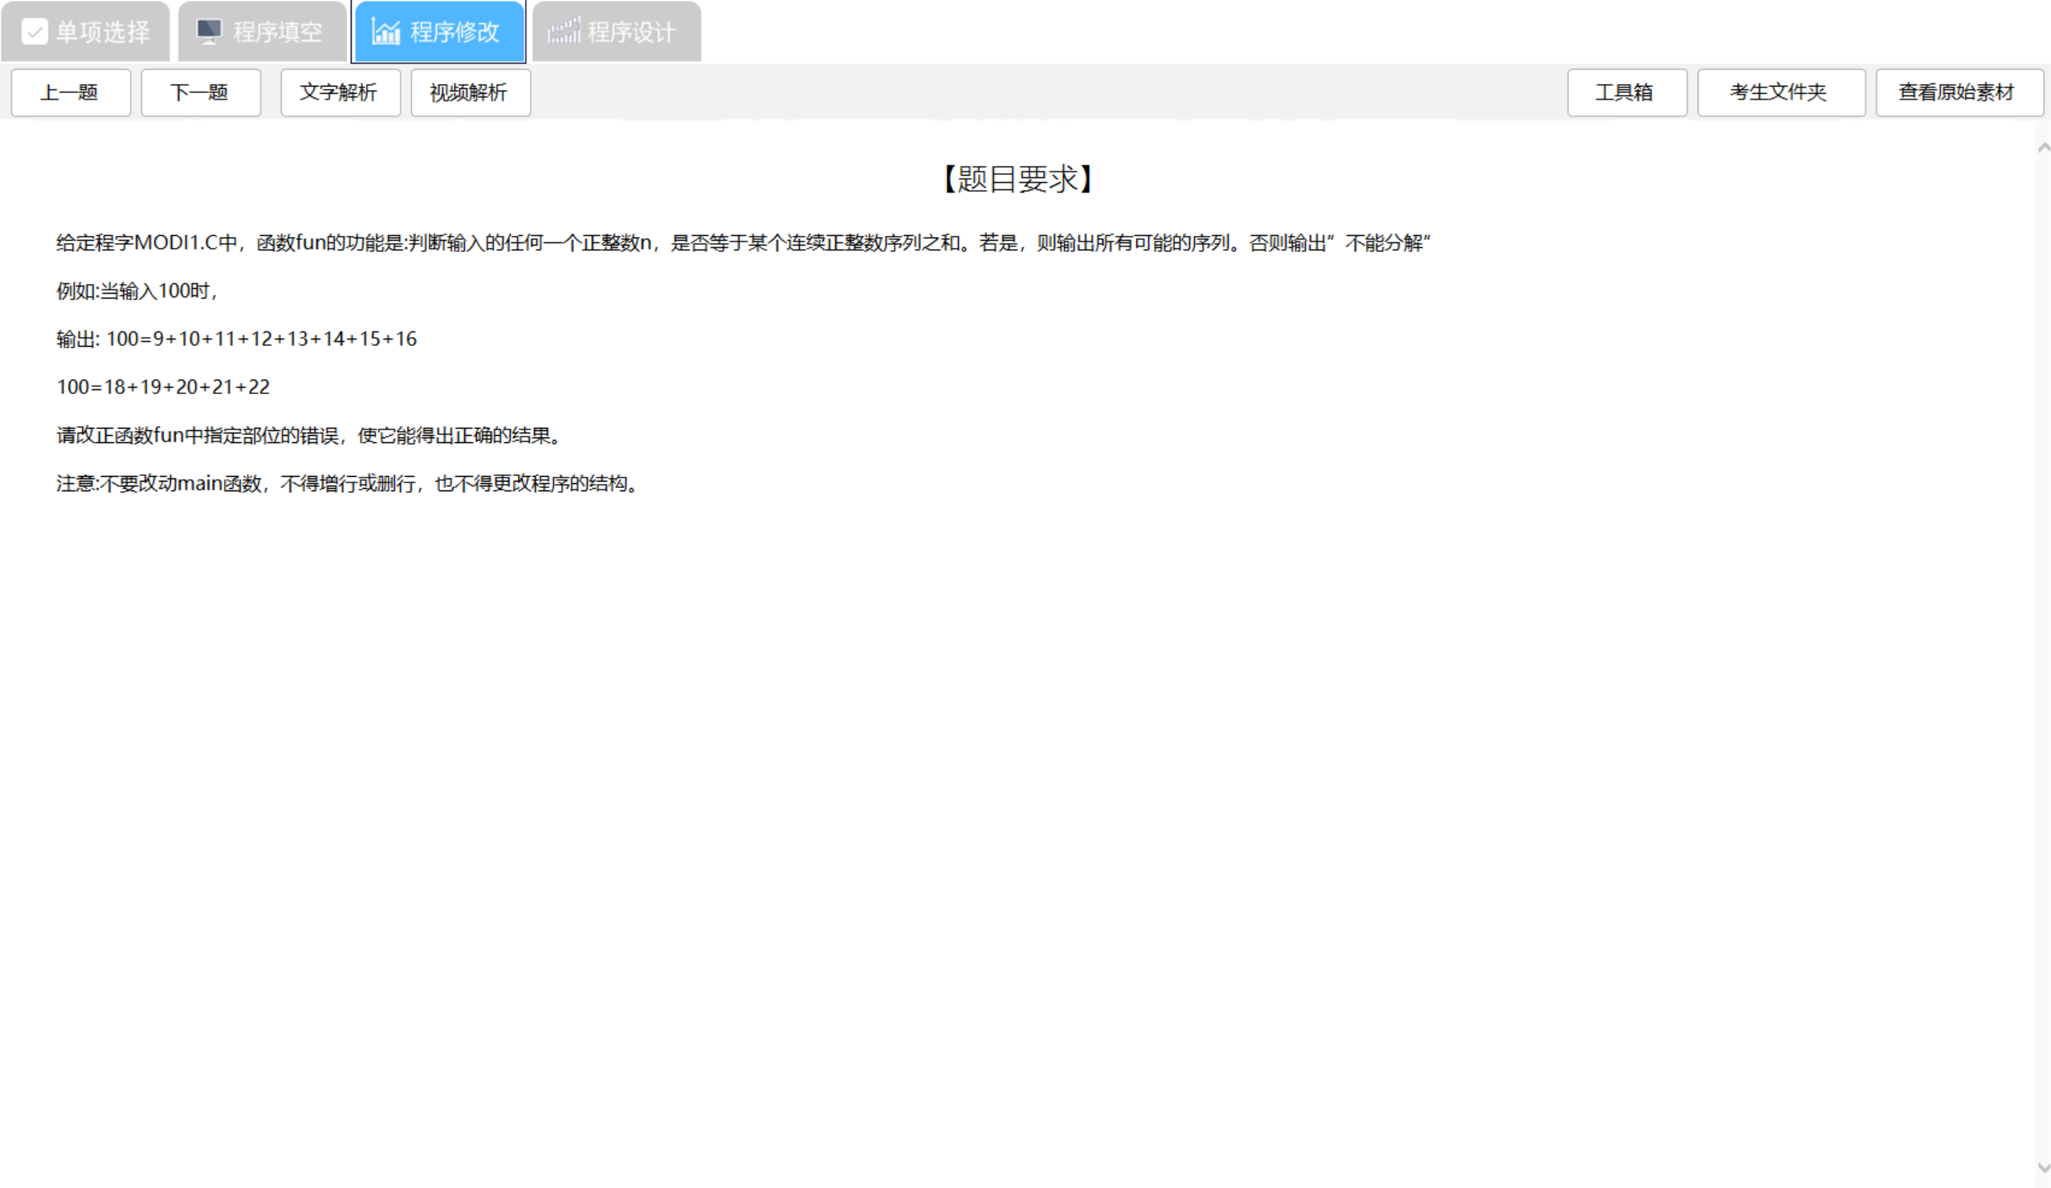The width and height of the screenshot is (2051, 1188).
Task: Click the monitor icon on 程序填空 tab
Action: pyautogui.click(x=209, y=32)
